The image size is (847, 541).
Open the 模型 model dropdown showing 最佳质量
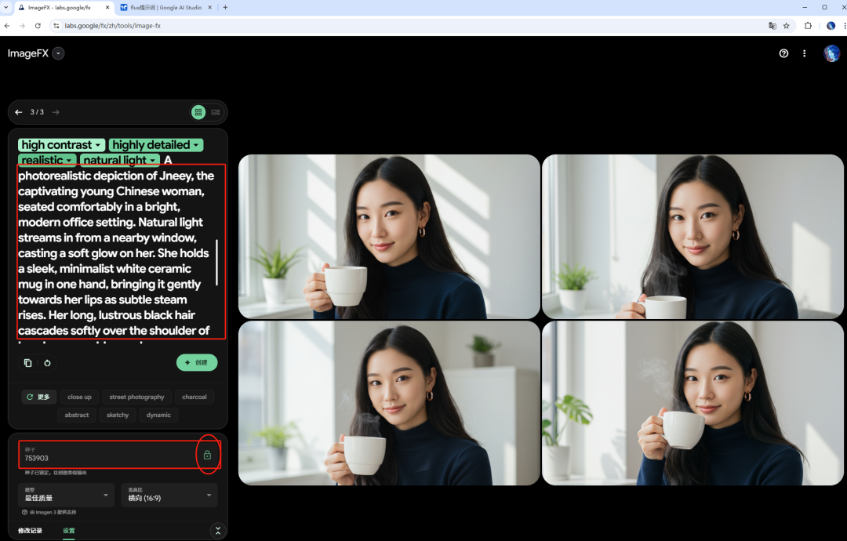tap(66, 495)
